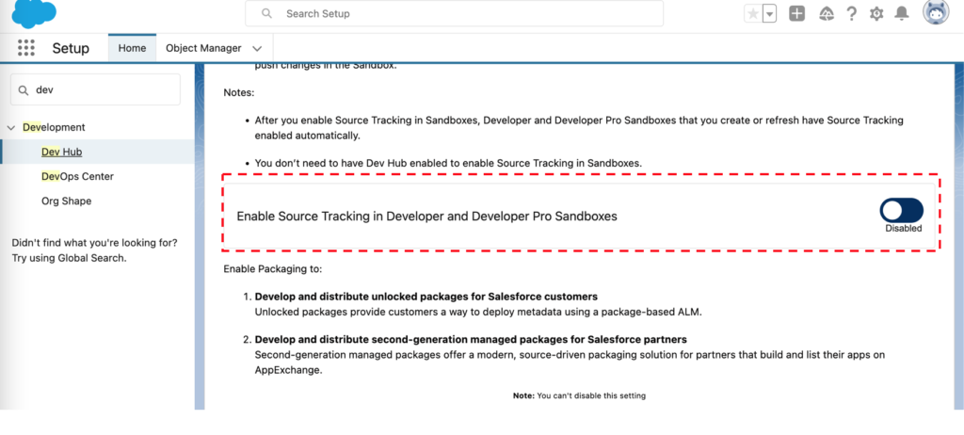Click the 'Notes:' heading text
Image resolution: width=964 pixels, height=435 pixels.
(238, 93)
